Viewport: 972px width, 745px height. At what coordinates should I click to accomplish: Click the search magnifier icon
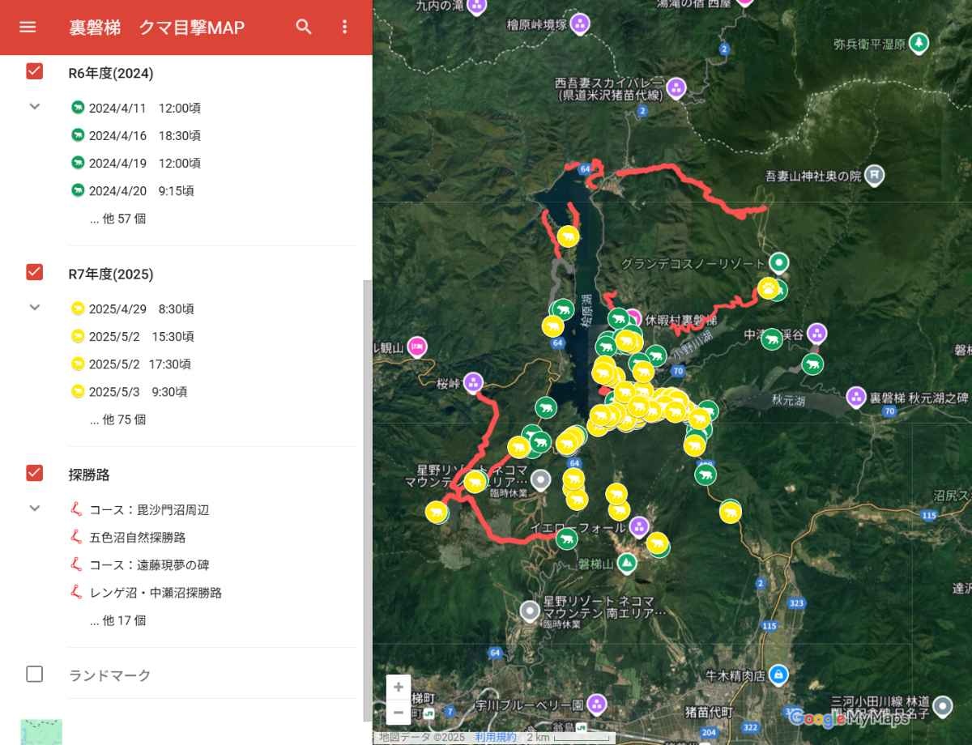tap(304, 27)
